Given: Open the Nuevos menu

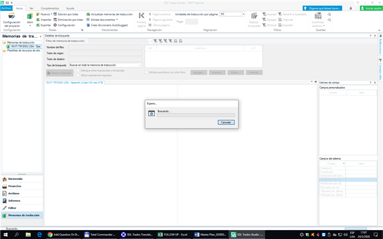Looking at the screenshot, I should [x=44, y=14].
